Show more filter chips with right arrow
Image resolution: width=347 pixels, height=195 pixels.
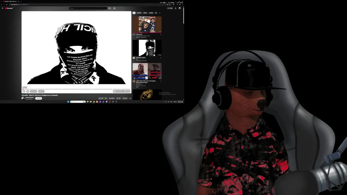160,13
